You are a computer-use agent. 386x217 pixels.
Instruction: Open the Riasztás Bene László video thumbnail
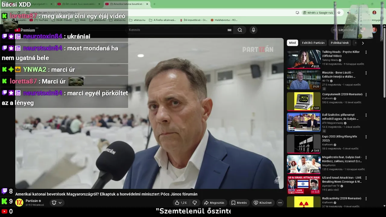pyautogui.click(x=304, y=80)
